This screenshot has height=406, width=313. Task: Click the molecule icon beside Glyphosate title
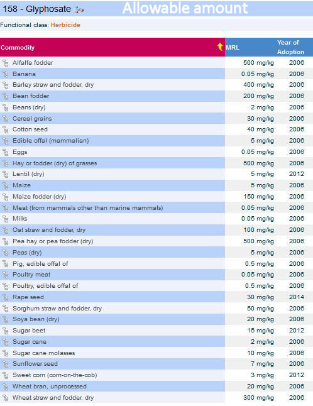coord(79,9)
